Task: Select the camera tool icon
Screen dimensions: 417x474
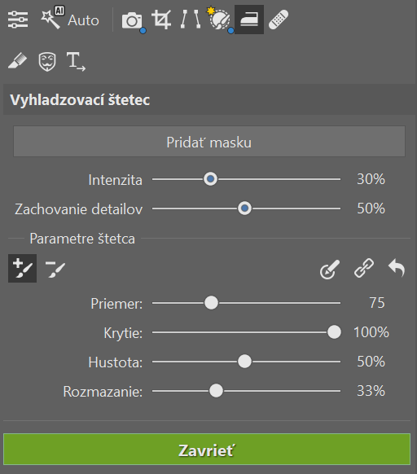Action: [132, 20]
